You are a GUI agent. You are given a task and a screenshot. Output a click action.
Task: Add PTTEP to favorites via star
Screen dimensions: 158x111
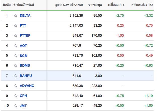point(16,35)
